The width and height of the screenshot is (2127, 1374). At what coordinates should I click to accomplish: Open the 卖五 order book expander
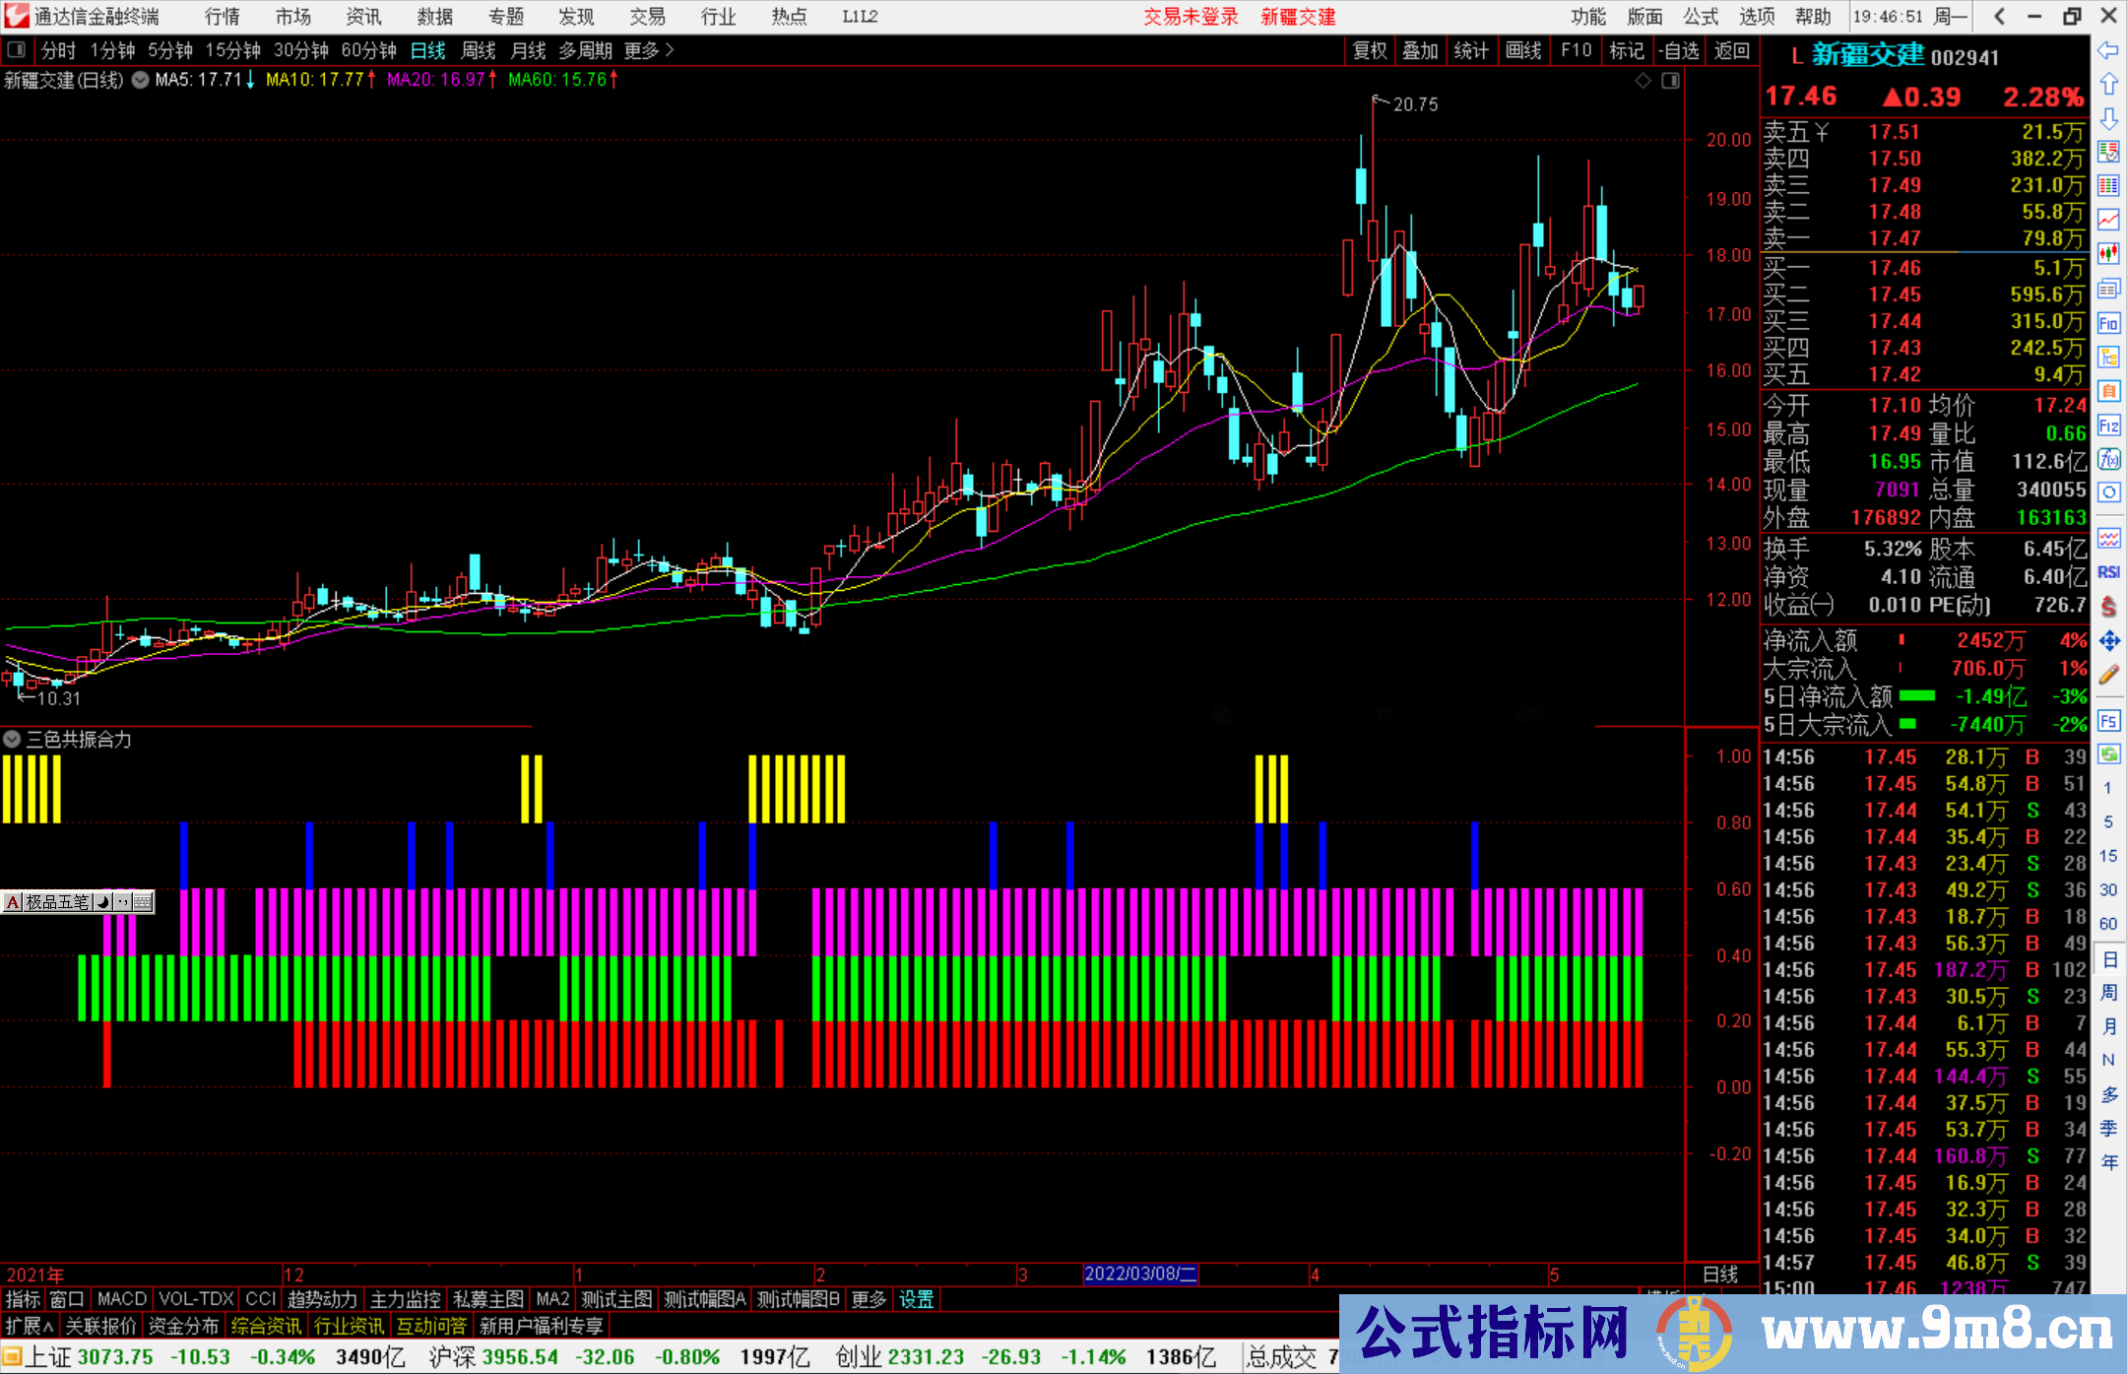1821,132
